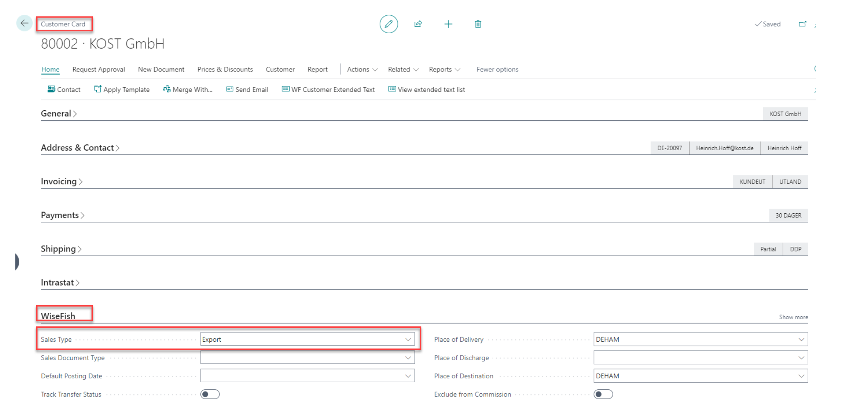The height and width of the screenshot is (412, 853).
Task: Click the trash delete icon
Action: tap(478, 24)
